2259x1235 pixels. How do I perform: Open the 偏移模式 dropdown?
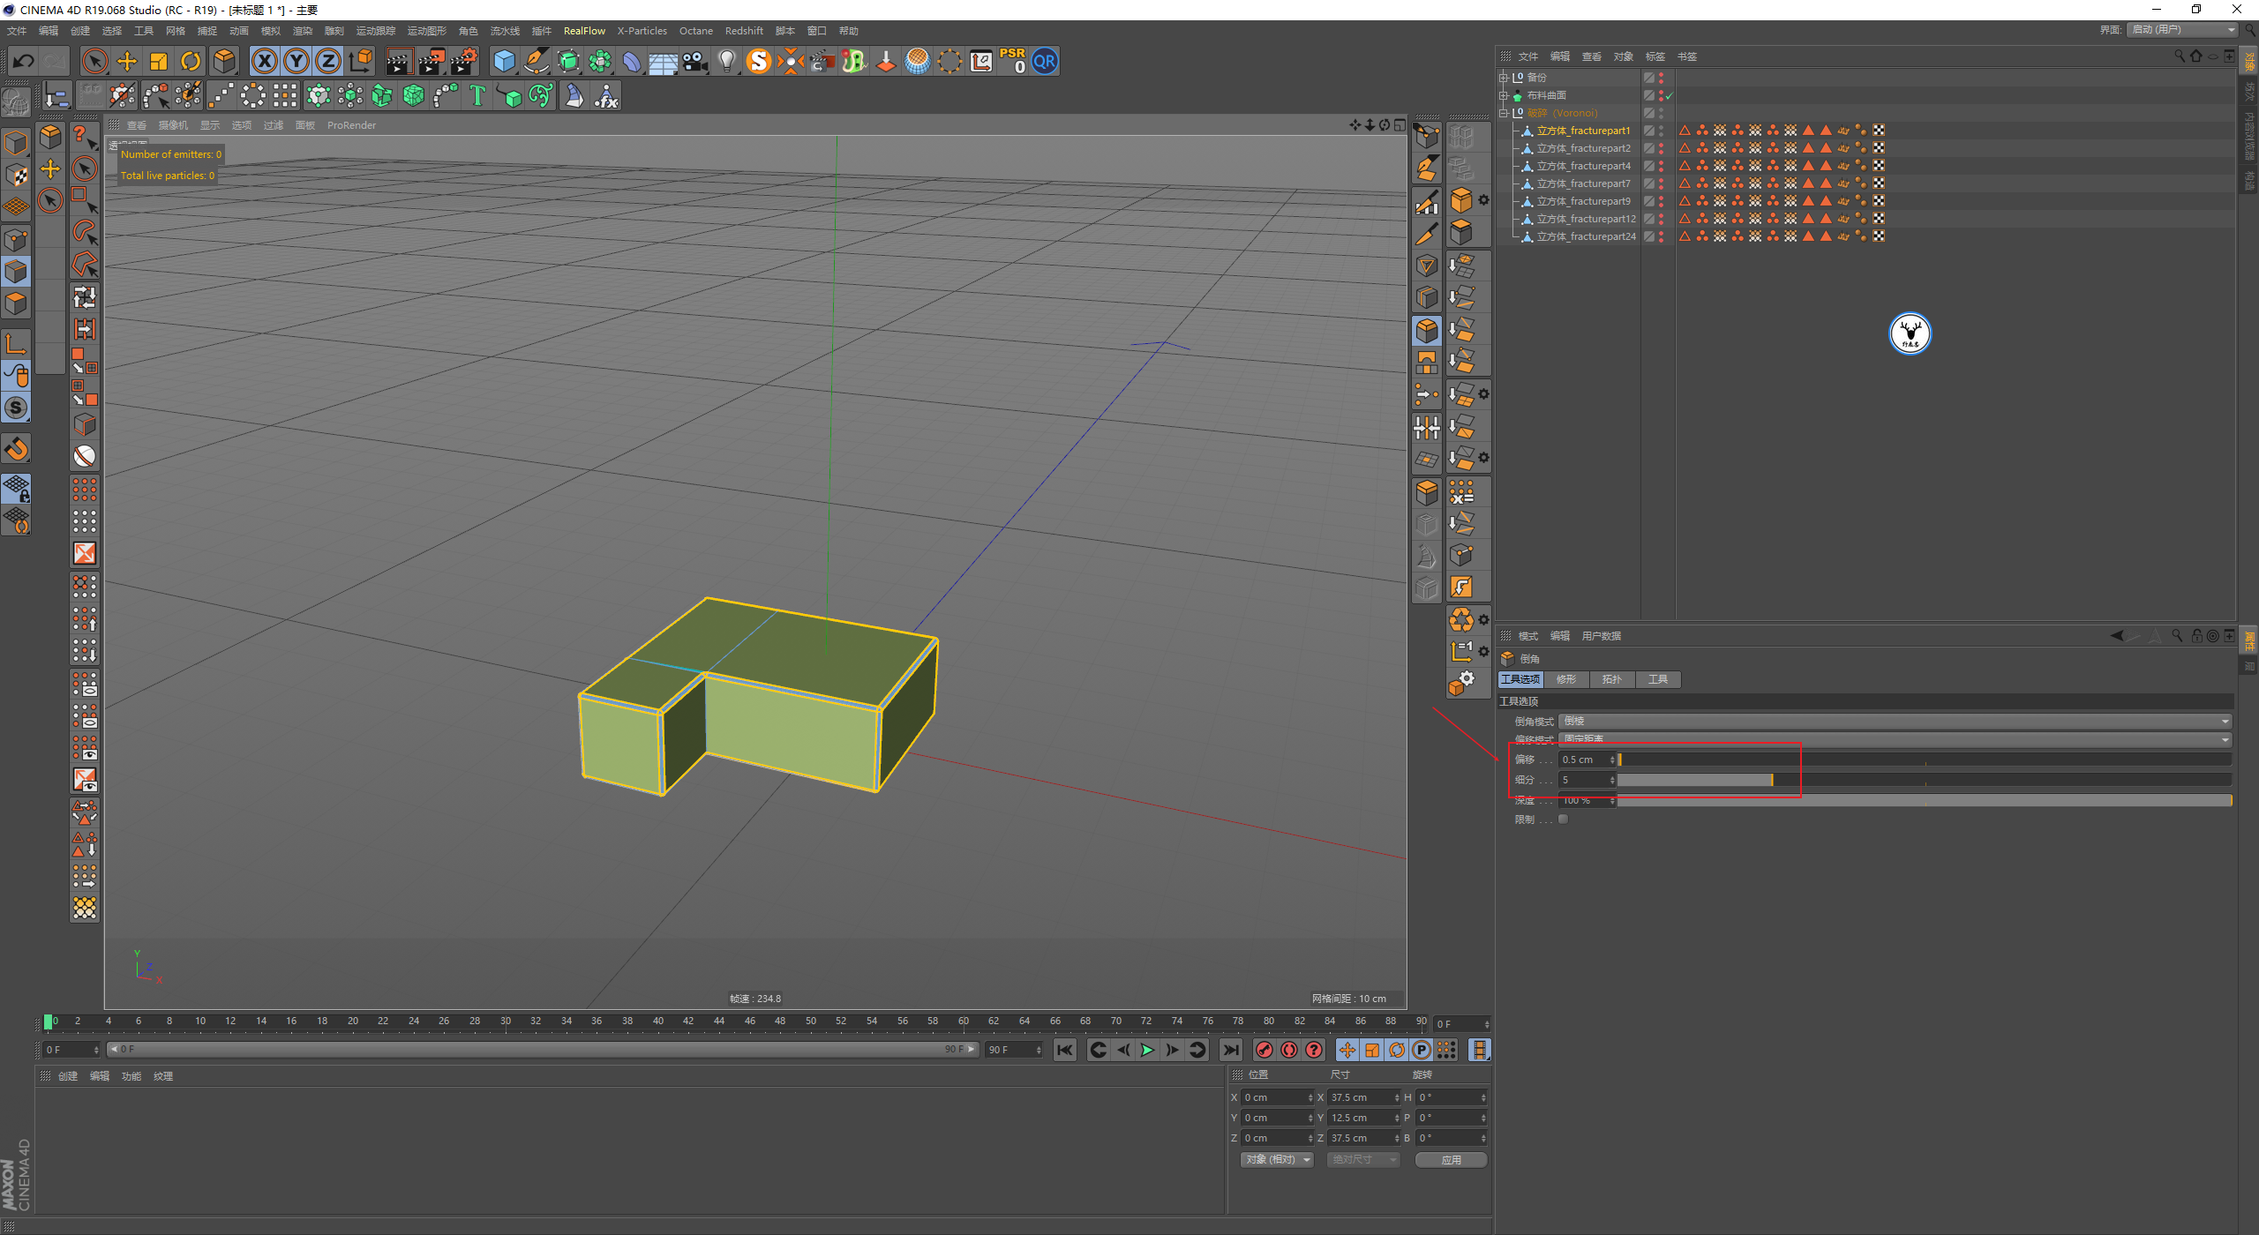[x=1895, y=739]
